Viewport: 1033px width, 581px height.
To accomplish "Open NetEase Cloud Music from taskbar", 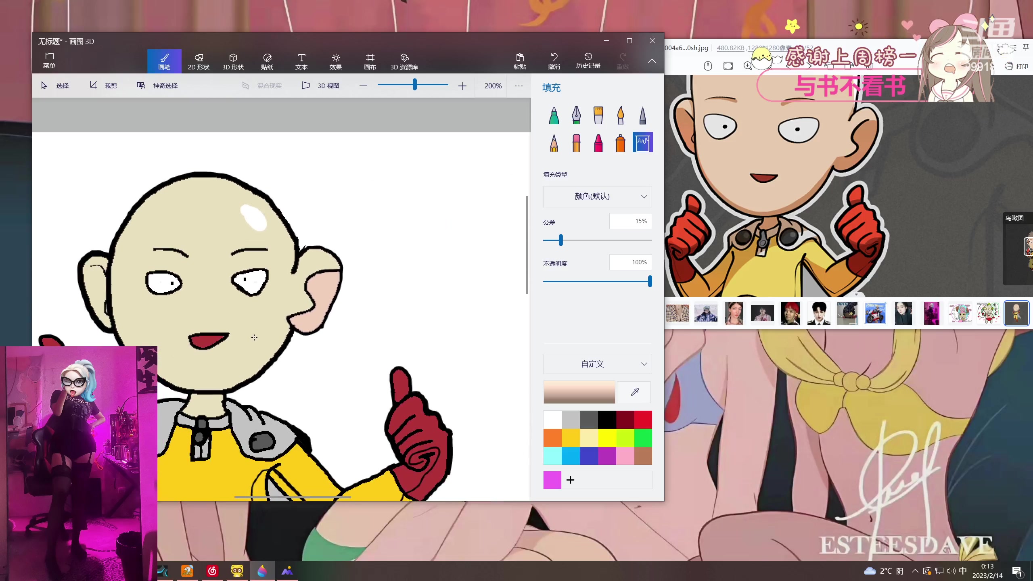I will click(212, 571).
